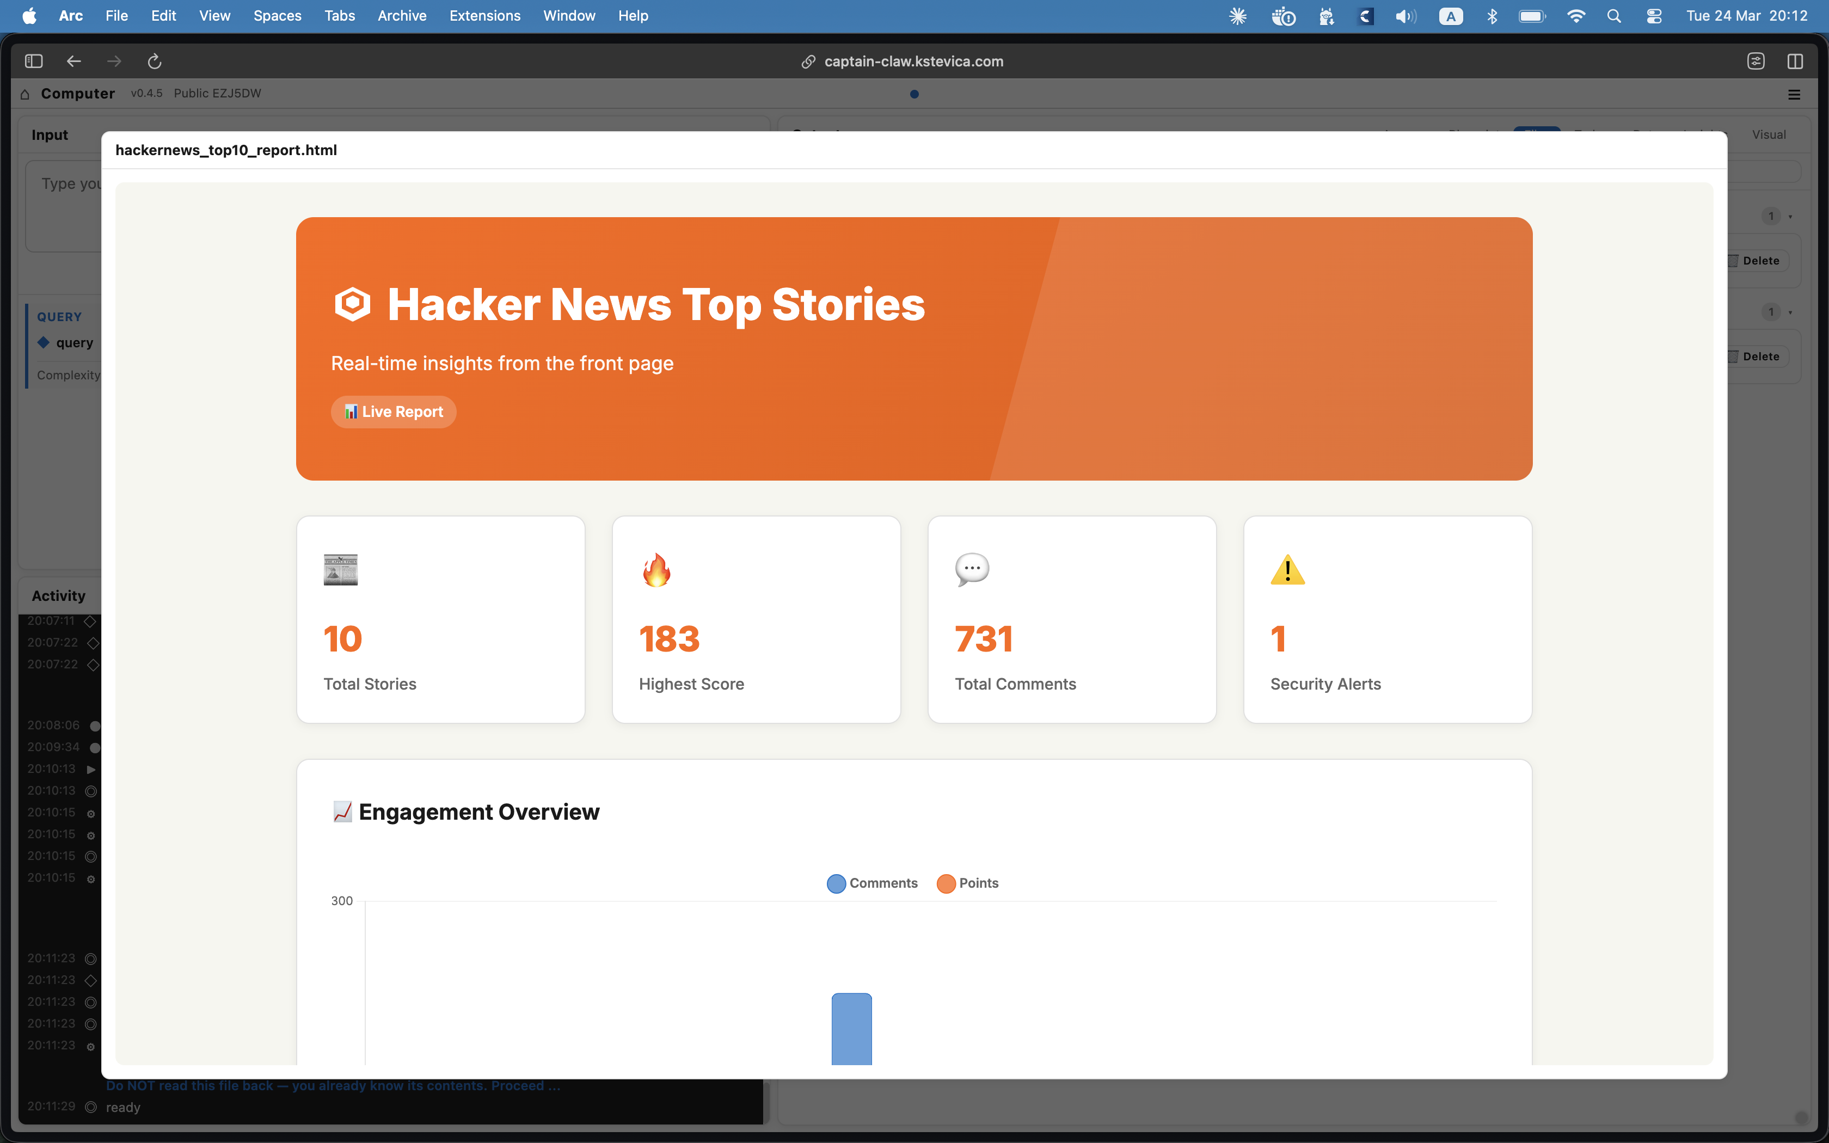Viewport: 1829px width, 1143px height.
Task: Click the lower Delete button behind the report
Action: coord(1758,357)
